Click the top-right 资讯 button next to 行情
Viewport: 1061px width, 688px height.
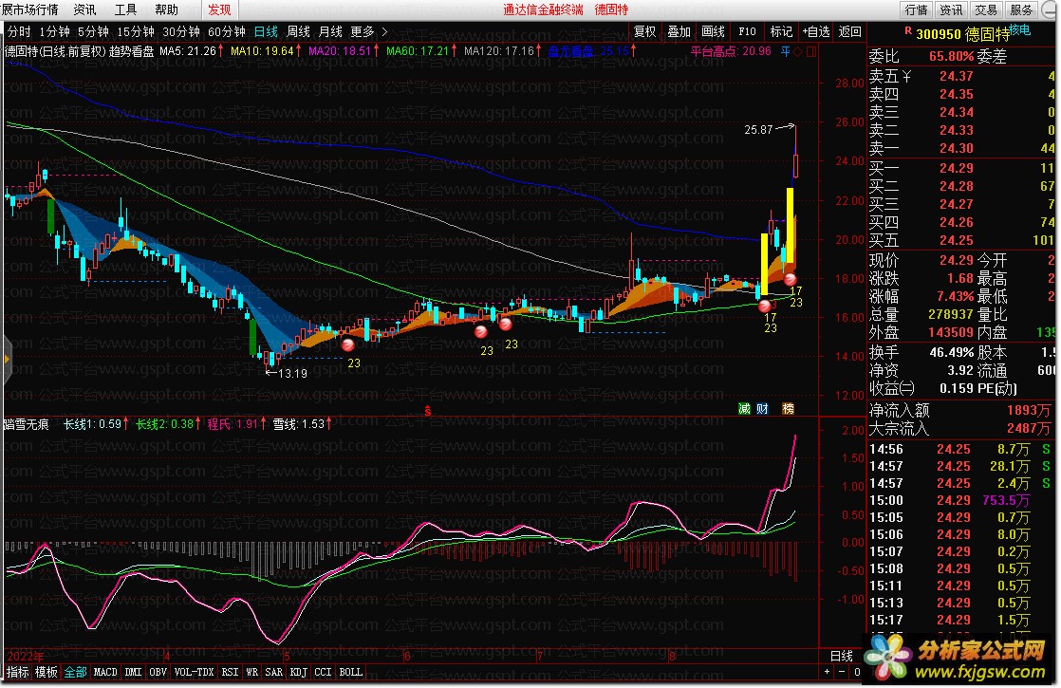pos(951,10)
